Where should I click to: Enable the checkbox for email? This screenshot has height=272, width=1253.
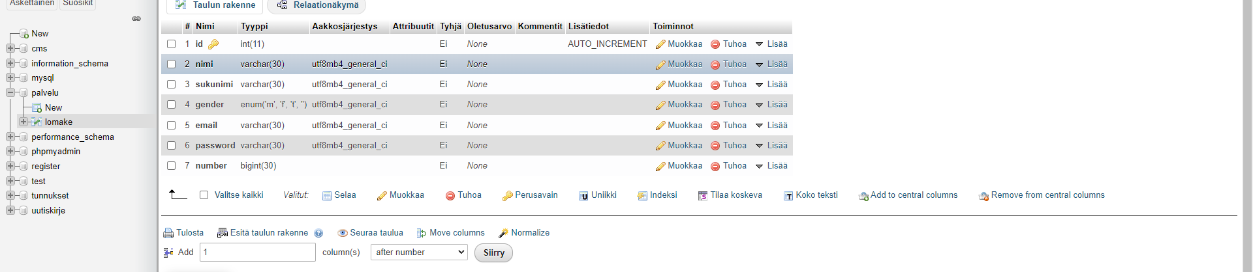point(171,126)
